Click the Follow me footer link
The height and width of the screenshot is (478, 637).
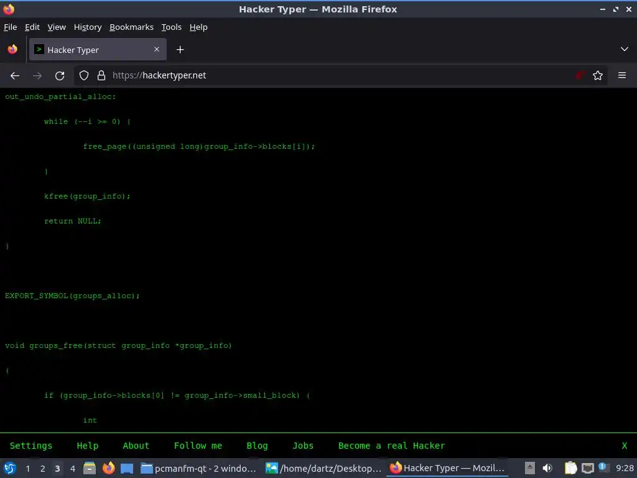coord(198,446)
